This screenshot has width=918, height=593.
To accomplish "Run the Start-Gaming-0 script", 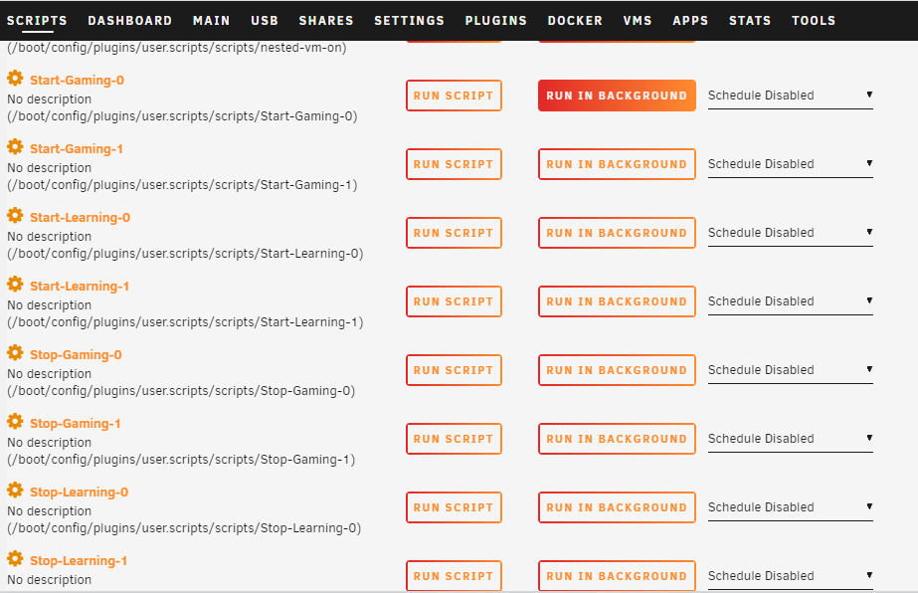I will click(x=454, y=96).
